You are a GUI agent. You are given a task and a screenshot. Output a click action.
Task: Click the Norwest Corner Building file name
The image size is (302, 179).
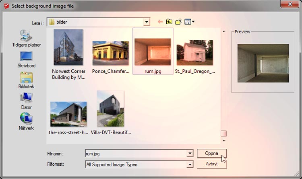(x=69, y=74)
